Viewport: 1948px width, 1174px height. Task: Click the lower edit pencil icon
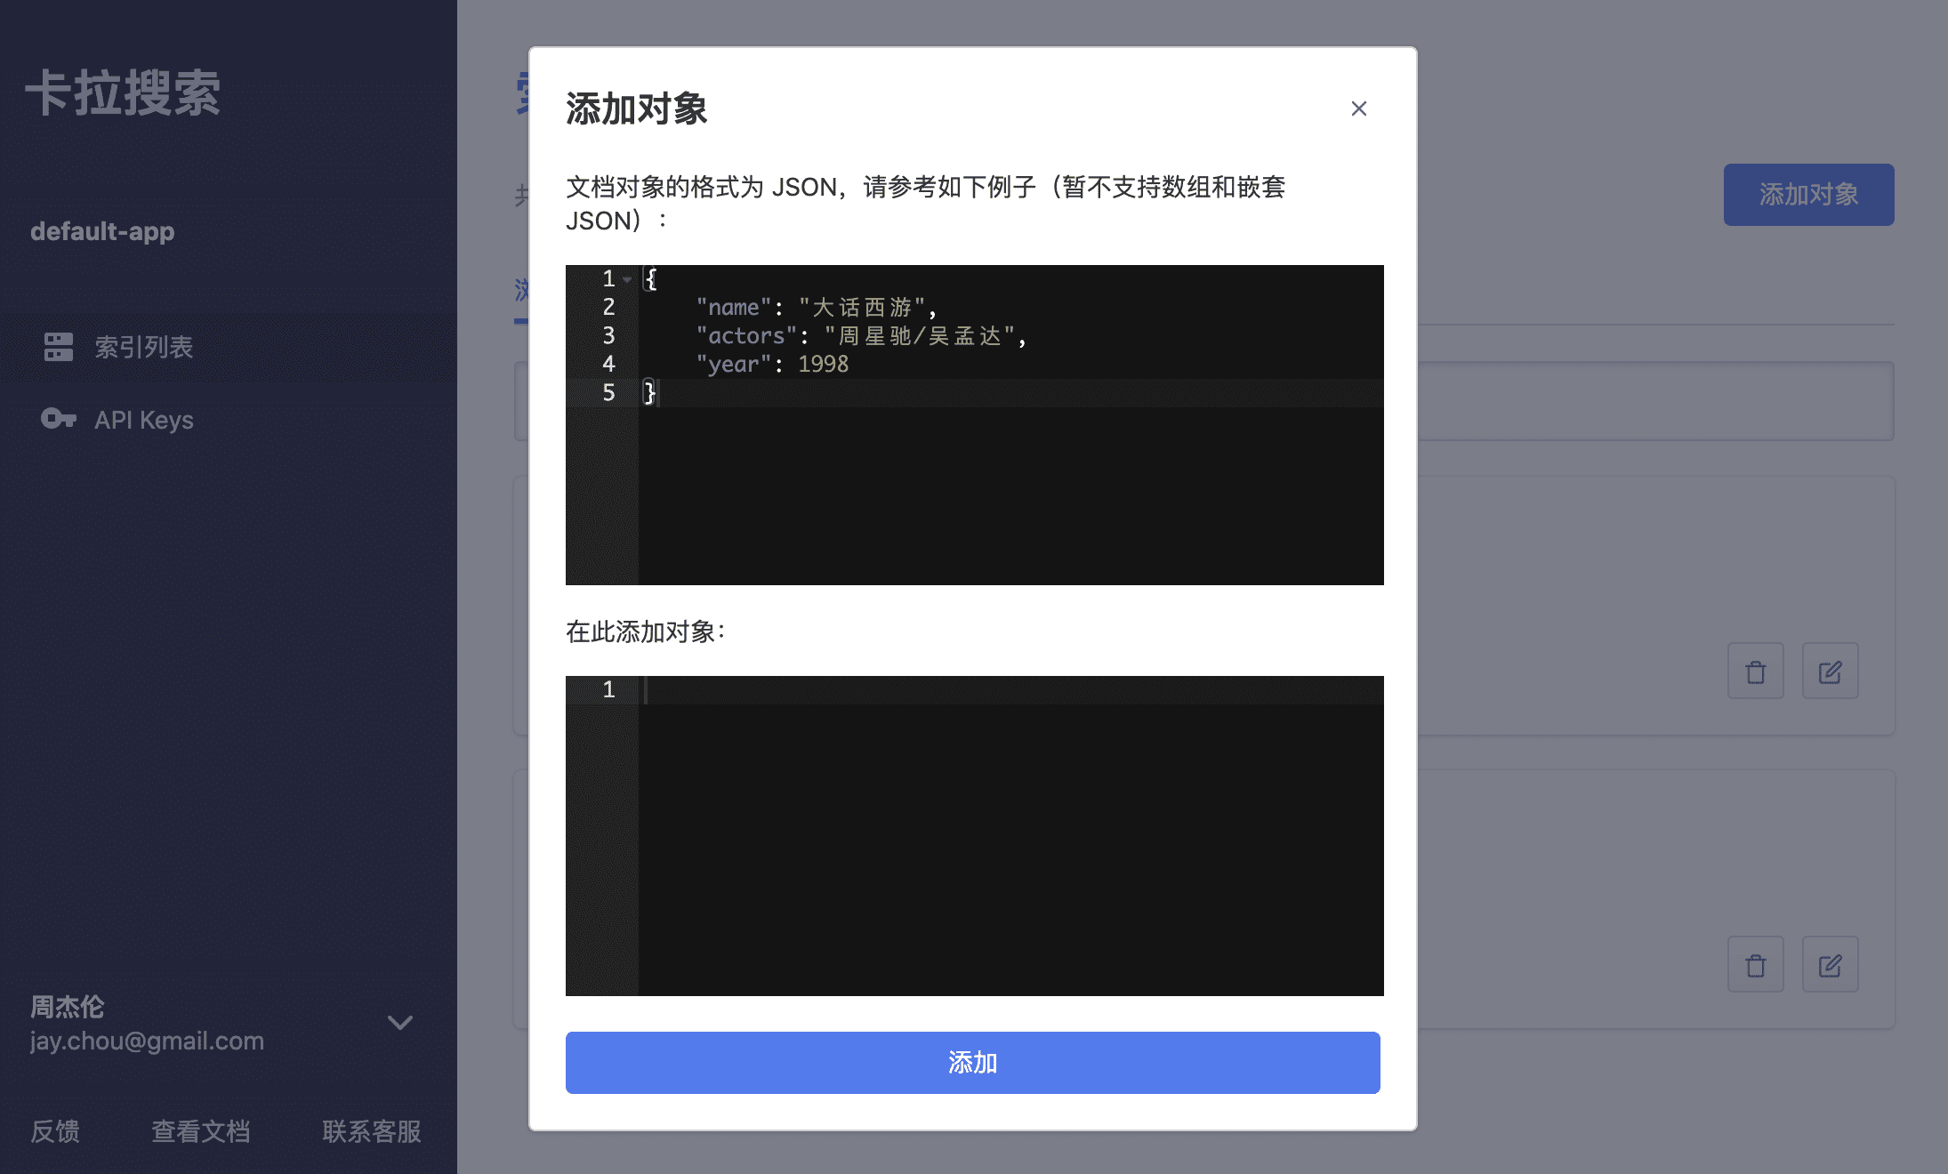point(1830,965)
